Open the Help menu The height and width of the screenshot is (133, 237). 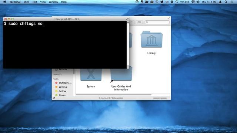(64, 2)
